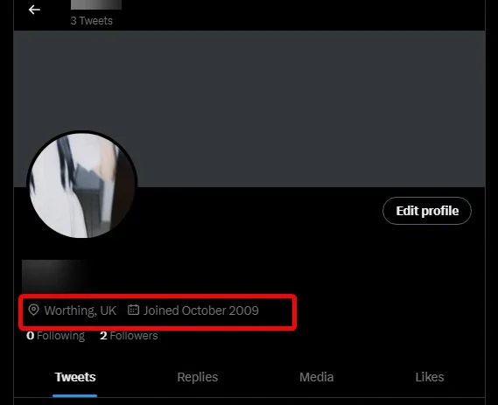Go back using the left arrow
Image resolution: width=498 pixels, height=405 pixels.
tap(34, 10)
